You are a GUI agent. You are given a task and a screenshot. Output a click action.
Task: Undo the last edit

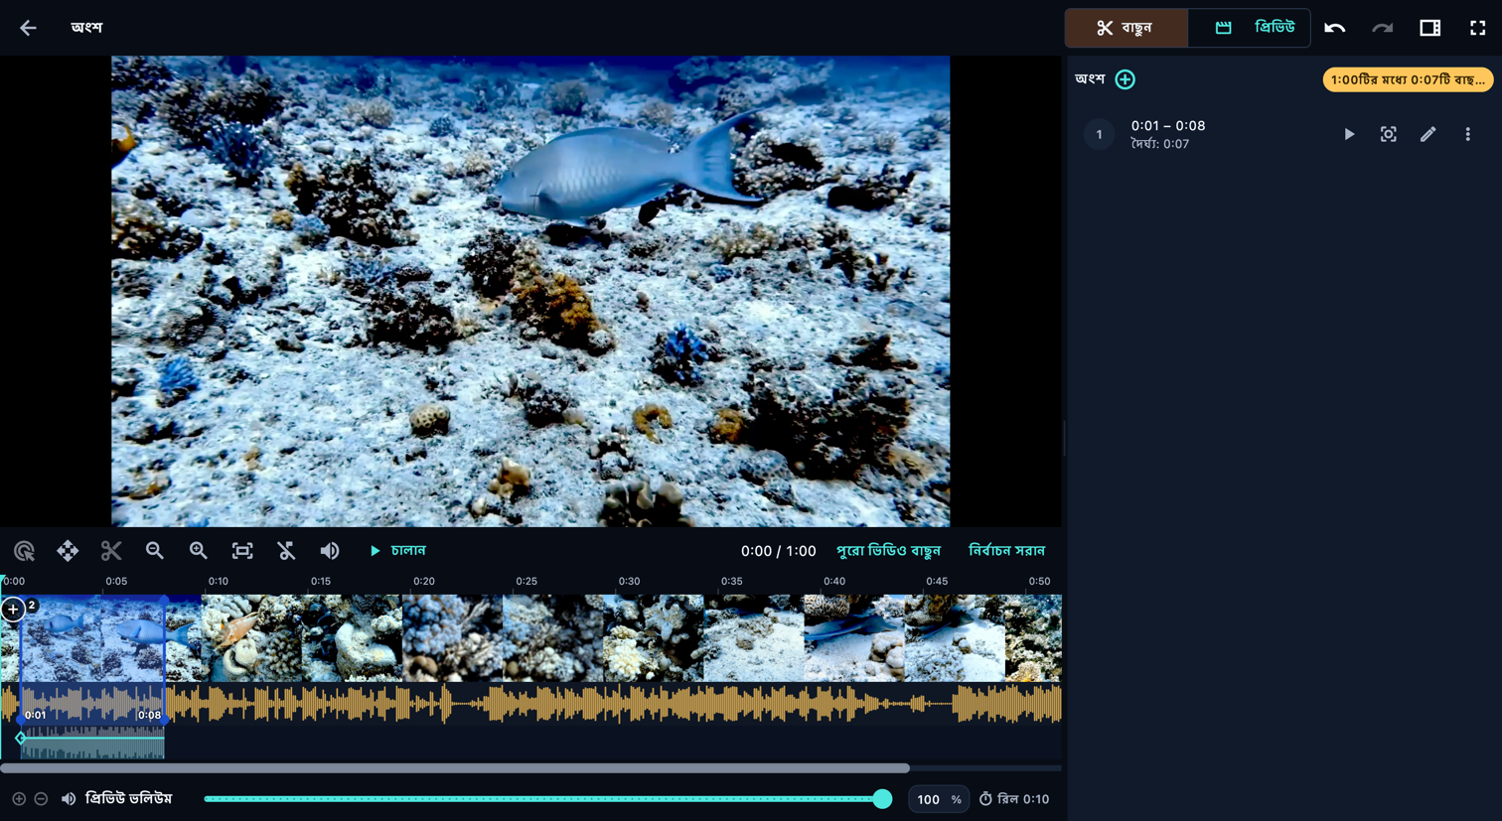point(1334,28)
